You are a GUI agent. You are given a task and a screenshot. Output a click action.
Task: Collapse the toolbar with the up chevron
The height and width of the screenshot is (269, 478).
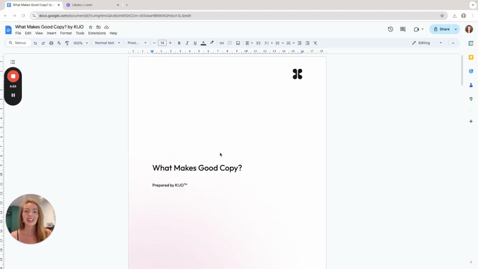(453, 43)
